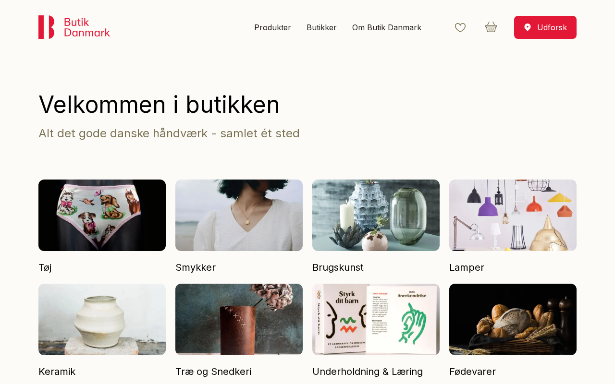Click the Keramik text link
The image size is (615, 384).
coord(57,372)
